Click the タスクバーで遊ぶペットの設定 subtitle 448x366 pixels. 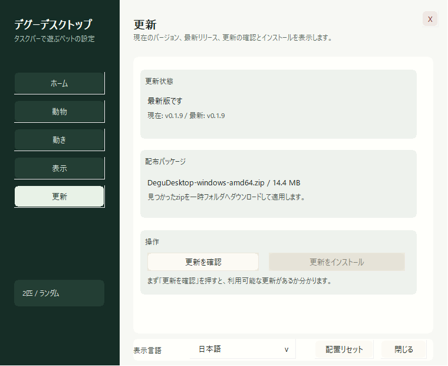tap(54, 38)
